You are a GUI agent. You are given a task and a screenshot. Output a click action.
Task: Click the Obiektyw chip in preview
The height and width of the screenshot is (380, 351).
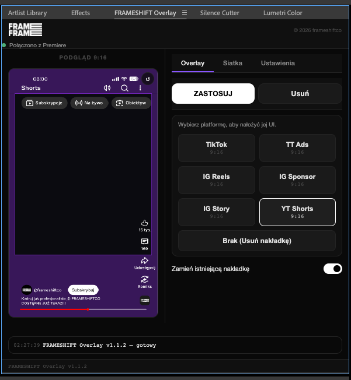coord(131,103)
